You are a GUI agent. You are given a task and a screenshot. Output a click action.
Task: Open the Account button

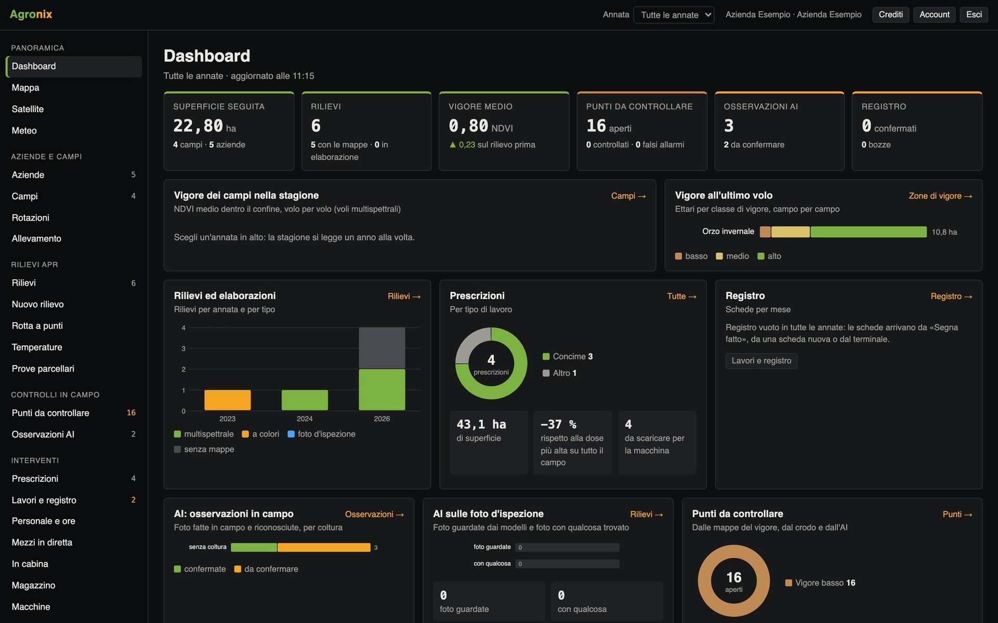(934, 15)
